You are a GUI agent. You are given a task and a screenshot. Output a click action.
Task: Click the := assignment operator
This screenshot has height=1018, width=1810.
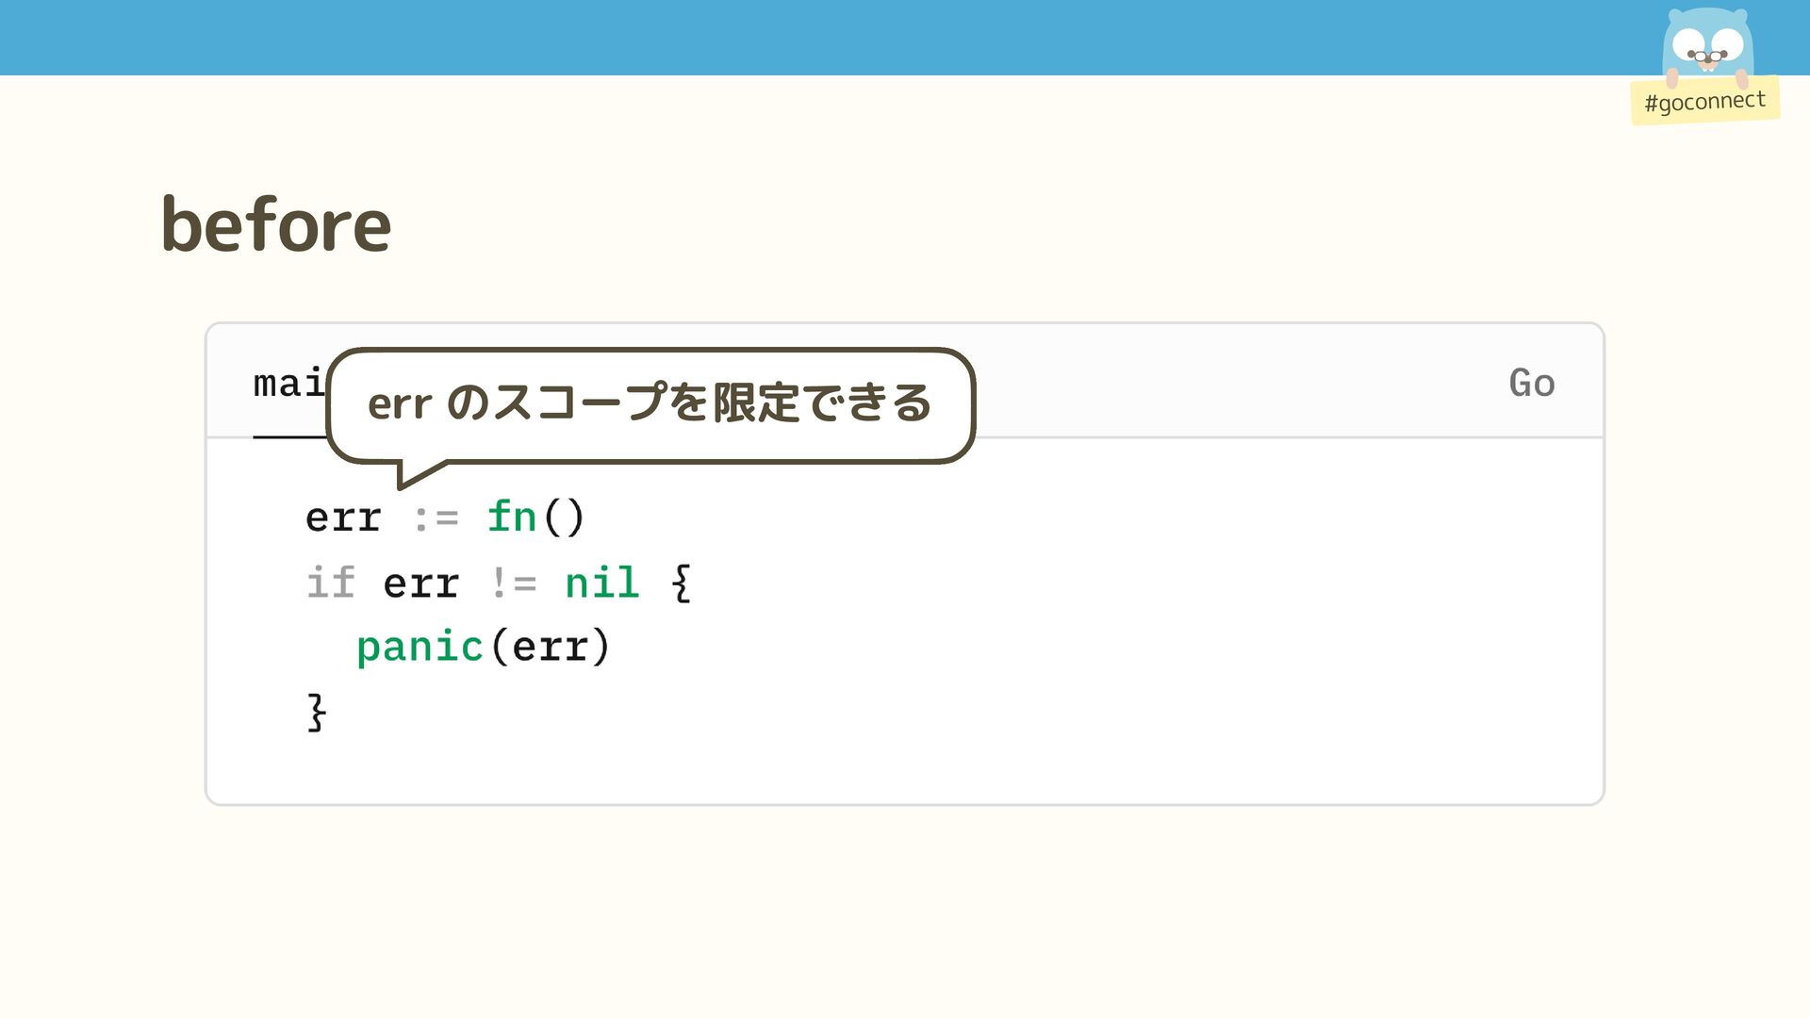(x=436, y=518)
